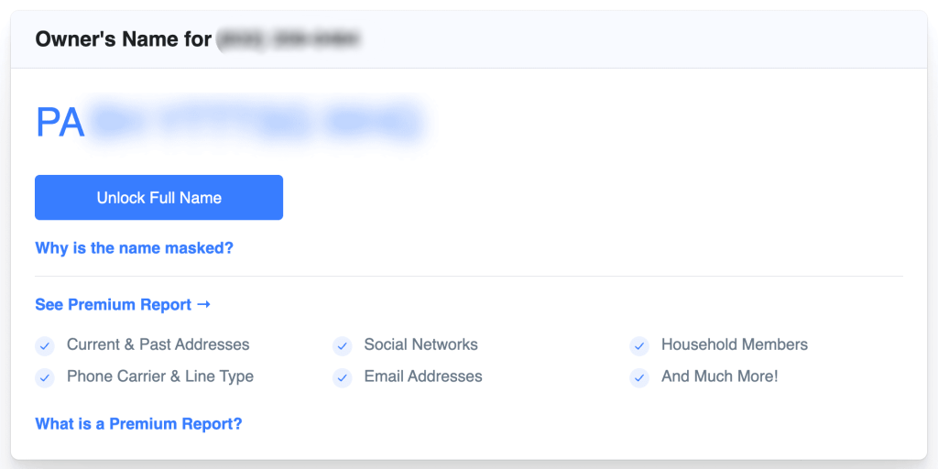Click the checkmark icon beside And Much More

(x=639, y=377)
